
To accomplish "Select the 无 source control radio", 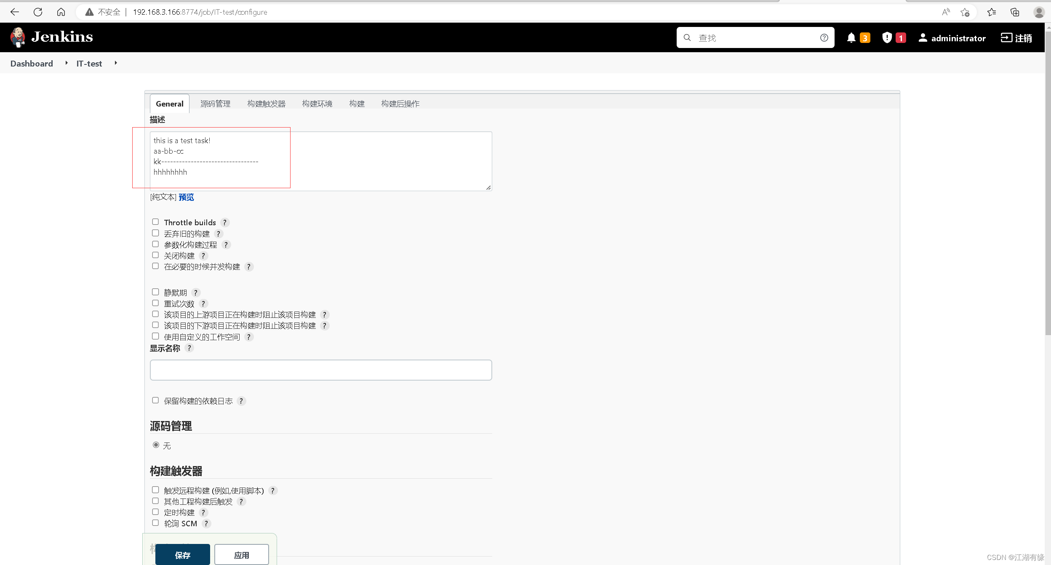I will pos(156,445).
